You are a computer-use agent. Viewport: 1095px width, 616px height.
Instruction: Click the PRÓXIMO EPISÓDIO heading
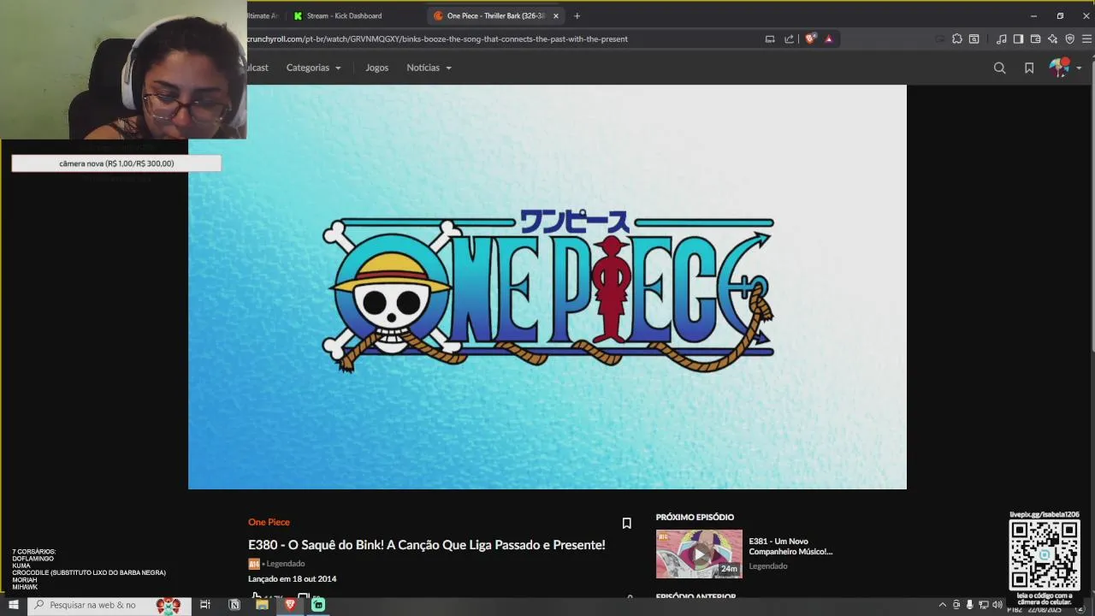(x=695, y=517)
